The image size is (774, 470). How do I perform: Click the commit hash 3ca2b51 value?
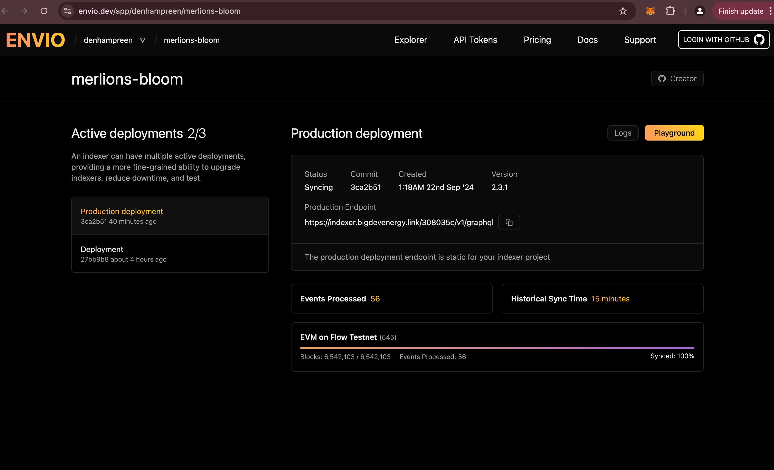tap(365, 187)
